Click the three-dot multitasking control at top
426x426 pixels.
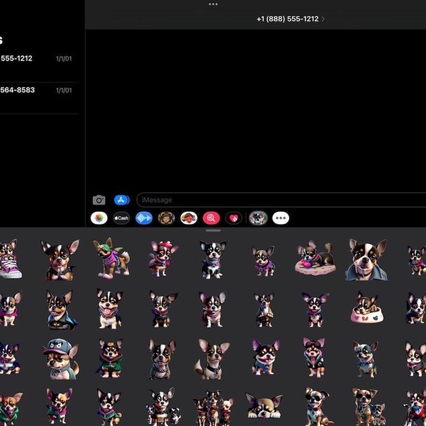213,4
